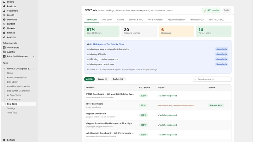Expand the Sales channels section chevron

click(x=18, y=43)
